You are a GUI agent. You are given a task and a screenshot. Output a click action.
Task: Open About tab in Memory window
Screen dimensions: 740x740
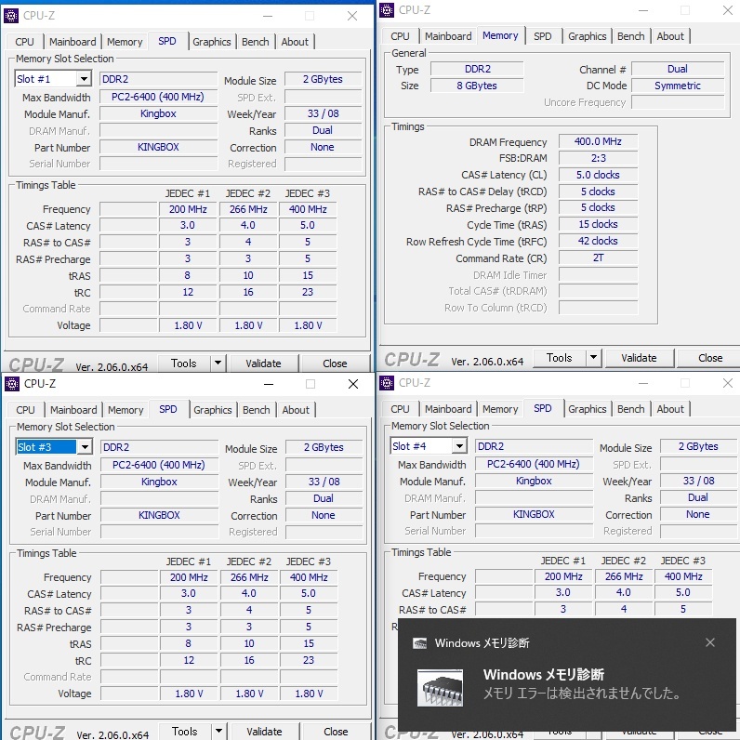tap(670, 36)
